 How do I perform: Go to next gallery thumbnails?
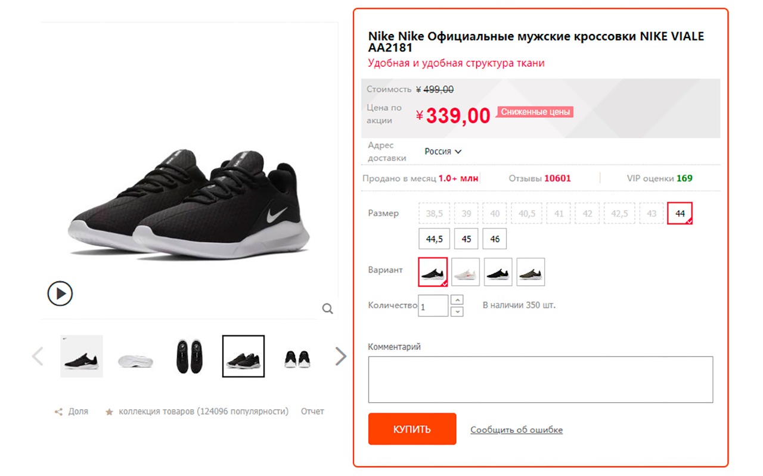(340, 356)
